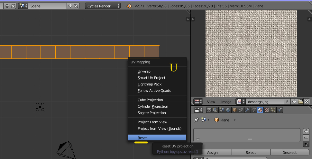Open the Scene properties tab icon

[222, 110]
